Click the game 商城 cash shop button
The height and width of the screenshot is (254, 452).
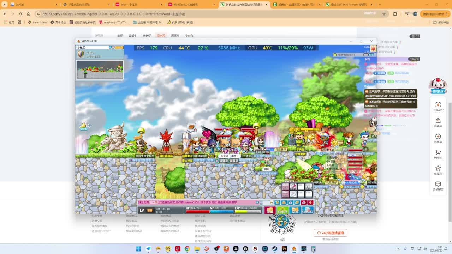click(270, 211)
